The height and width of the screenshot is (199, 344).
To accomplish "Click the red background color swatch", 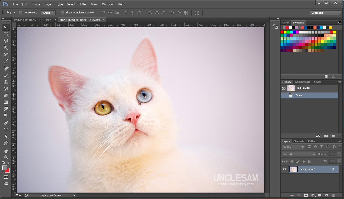I will click(8, 171).
